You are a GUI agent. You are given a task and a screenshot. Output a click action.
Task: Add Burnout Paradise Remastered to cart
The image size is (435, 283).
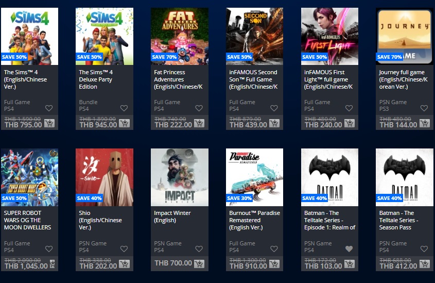click(x=274, y=264)
